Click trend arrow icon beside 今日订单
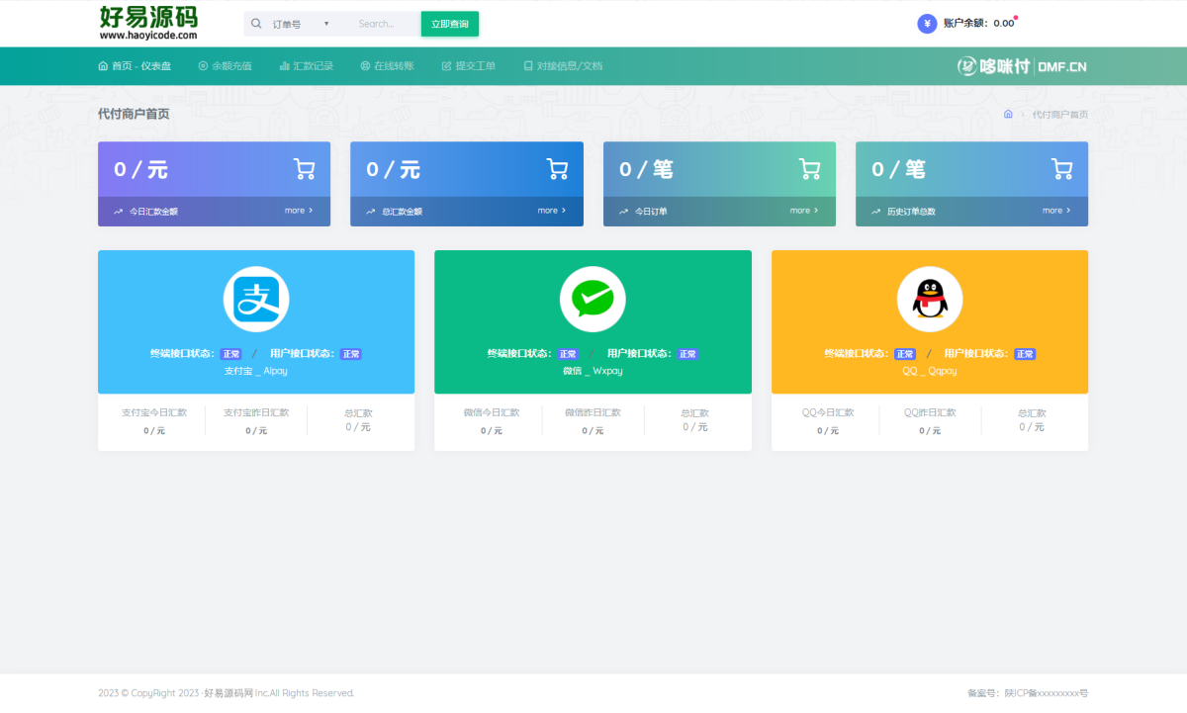Viewport: 1187px width, 713px height. 623,212
